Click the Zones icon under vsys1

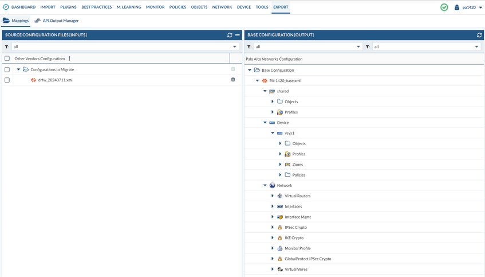click(287, 165)
